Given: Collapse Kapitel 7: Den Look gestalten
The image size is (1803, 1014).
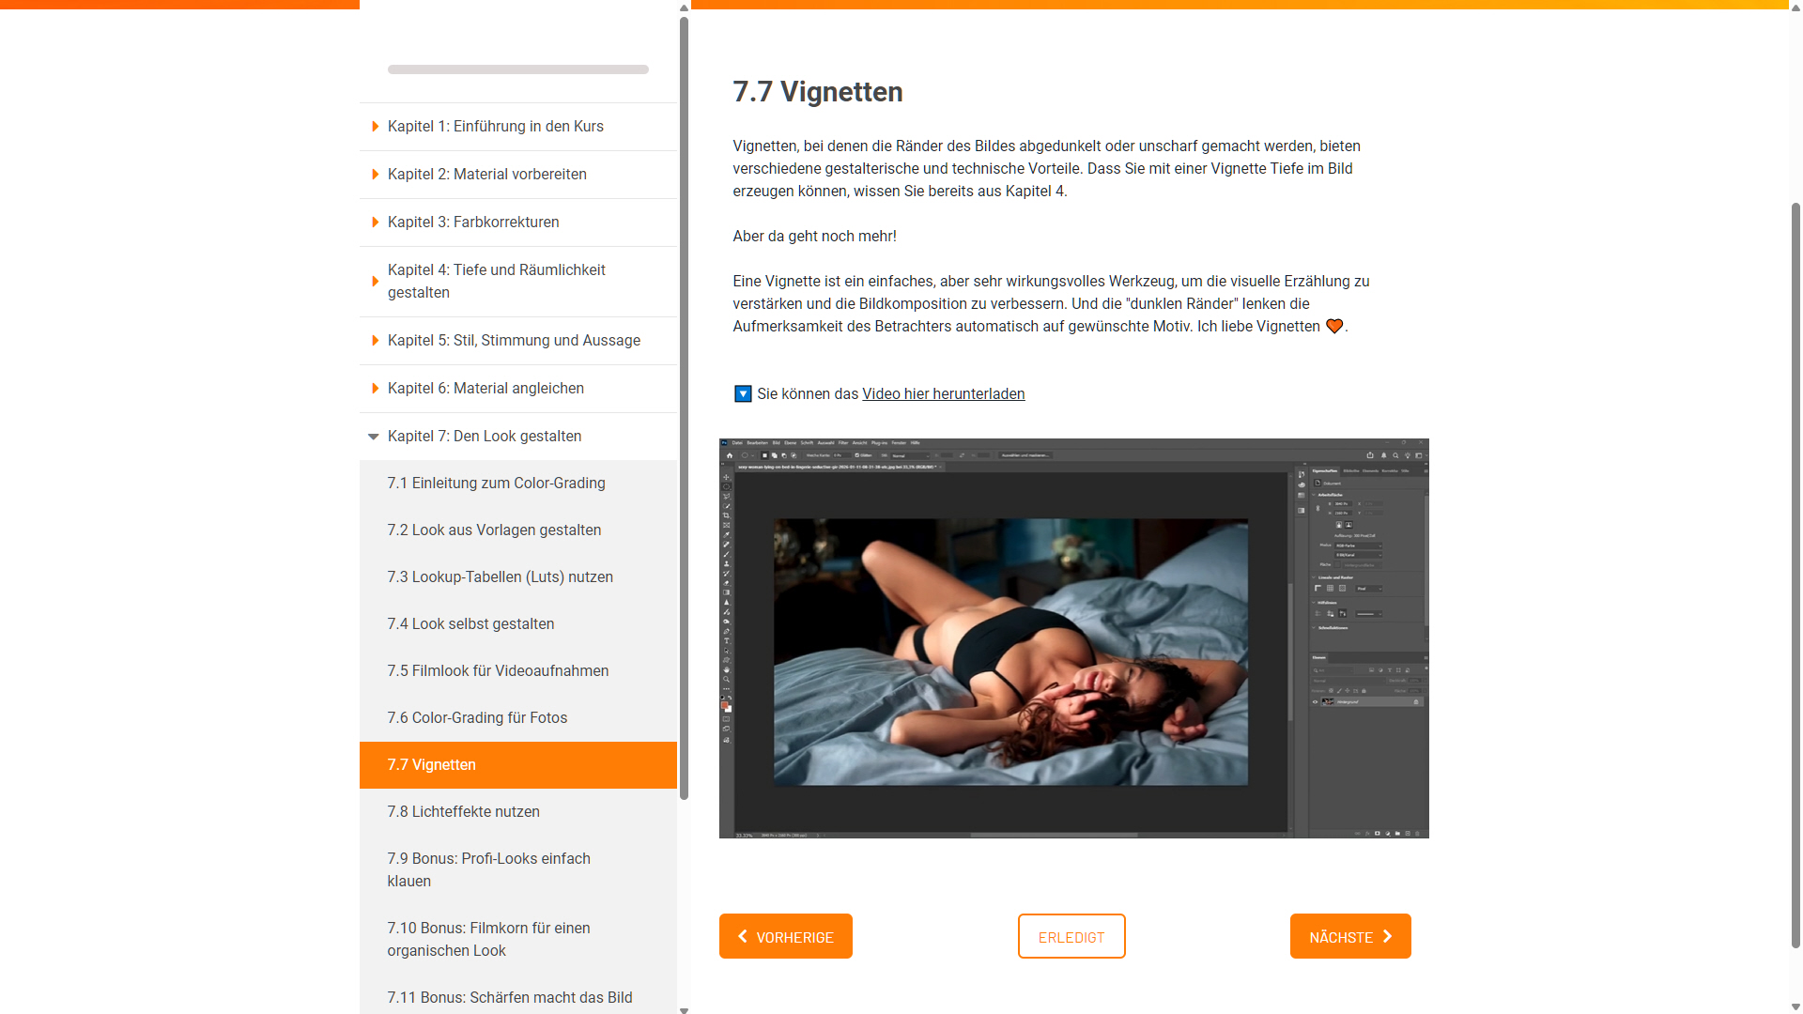Looking at the screenshot, I should tap(484, 436).
